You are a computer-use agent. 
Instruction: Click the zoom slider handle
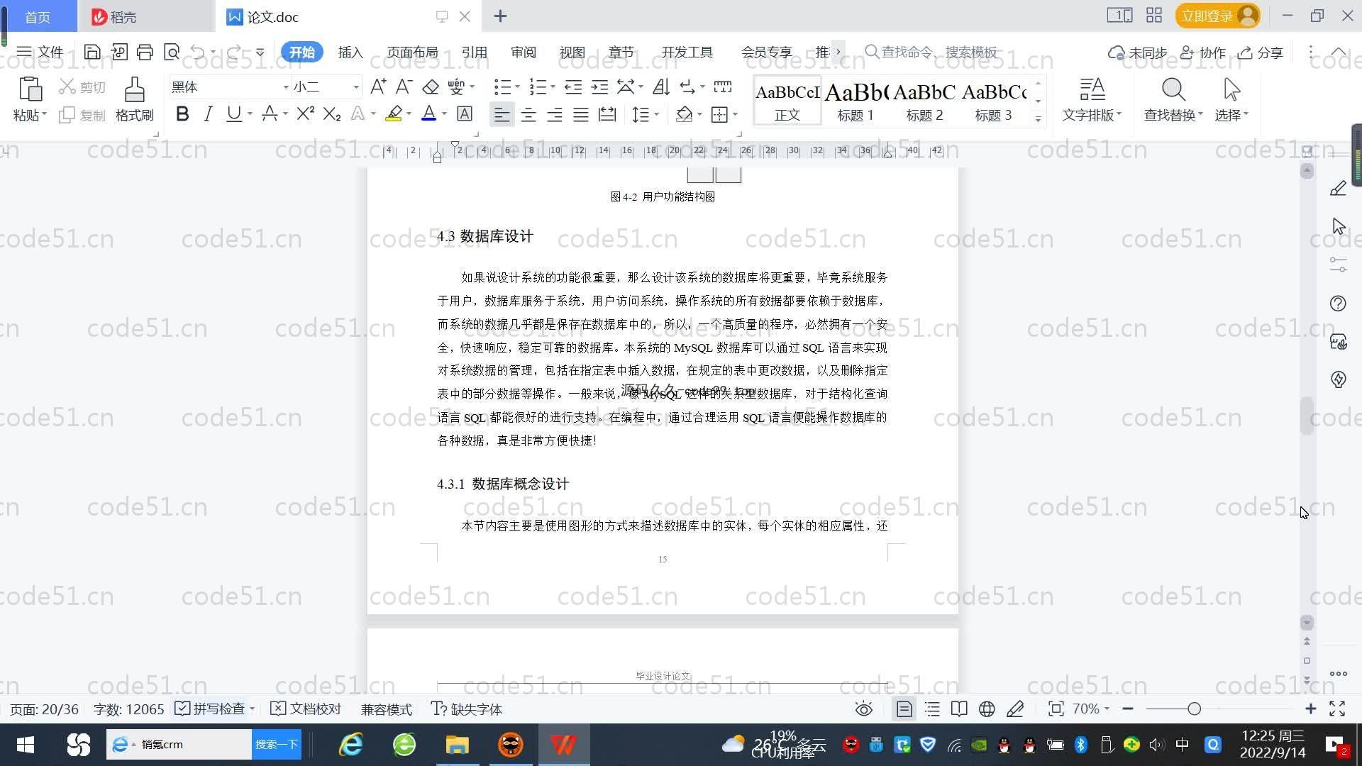pos(1194,709)
